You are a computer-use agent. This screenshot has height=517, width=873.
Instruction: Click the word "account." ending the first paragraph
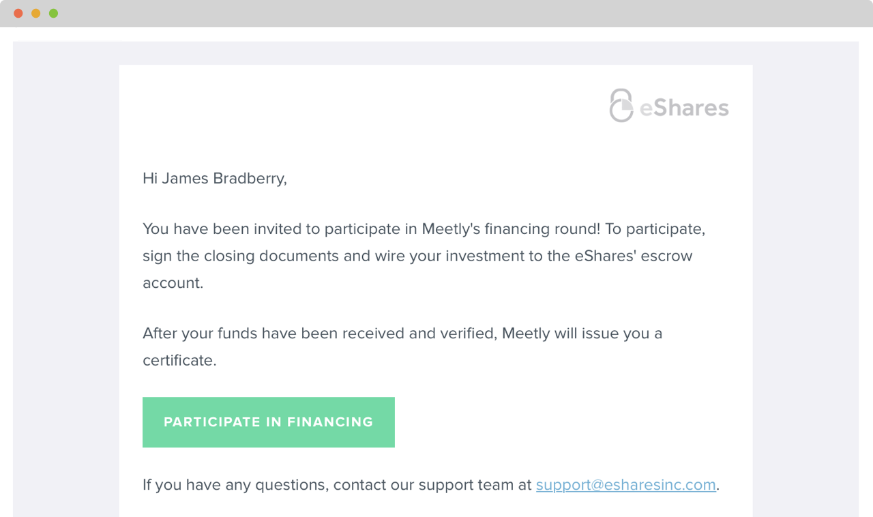tap(173, 283)
